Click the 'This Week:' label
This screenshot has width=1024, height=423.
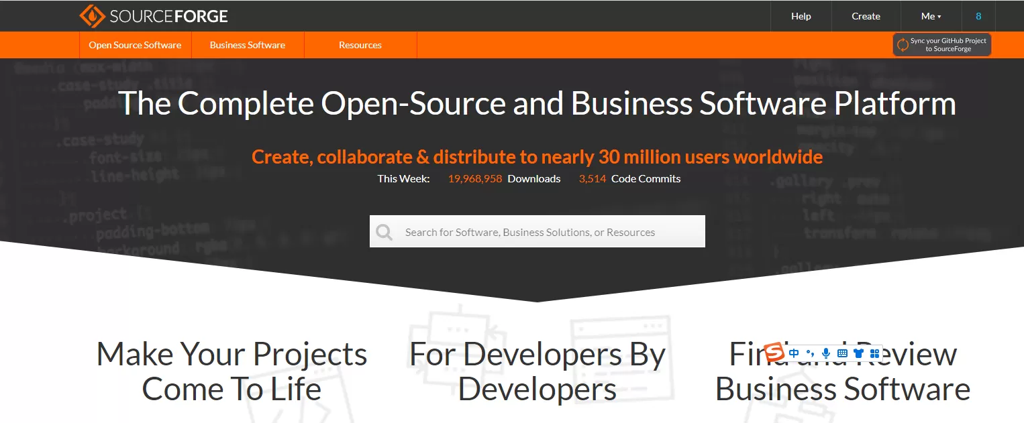coord(403,178)
